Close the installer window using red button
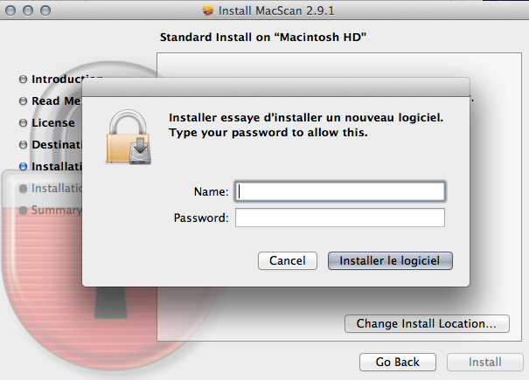Image resolution: width=529 pixels, height=380 pixels. (10, 10)
